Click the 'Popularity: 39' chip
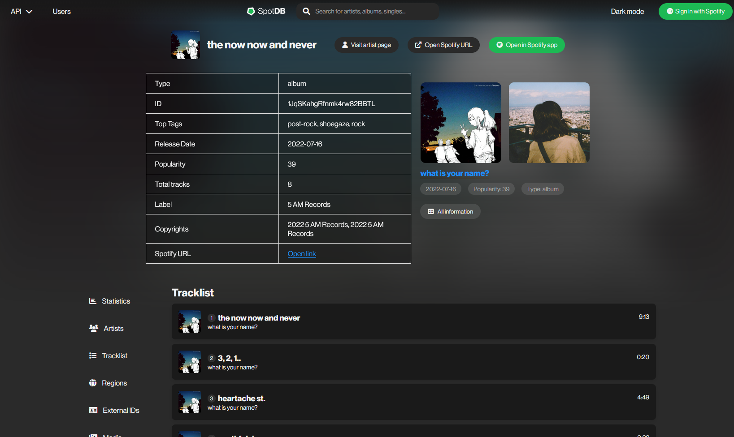The height and width of the screenshot is (437, 734). click(491, 189)
